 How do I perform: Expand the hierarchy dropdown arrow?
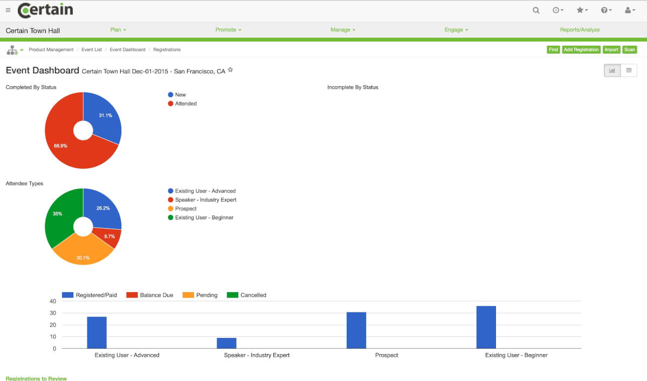pyautogui.click(x=22, y=50)
